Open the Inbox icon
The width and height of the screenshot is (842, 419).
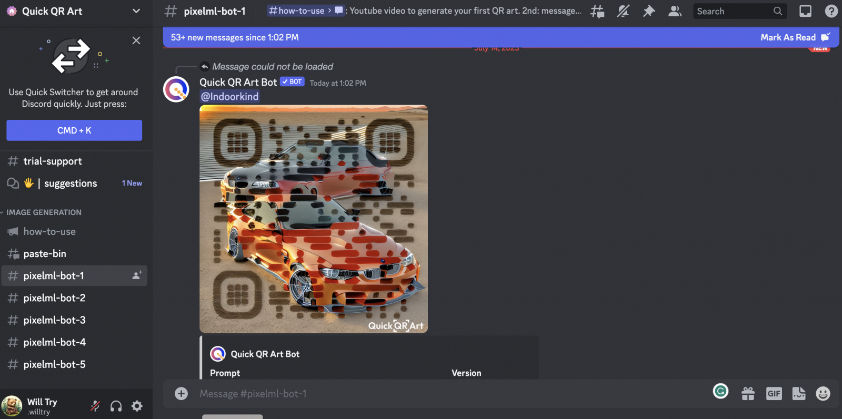tap(806, 11)
